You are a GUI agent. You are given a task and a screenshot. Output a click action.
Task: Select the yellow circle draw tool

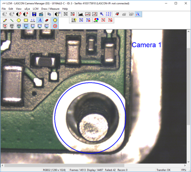19,20
